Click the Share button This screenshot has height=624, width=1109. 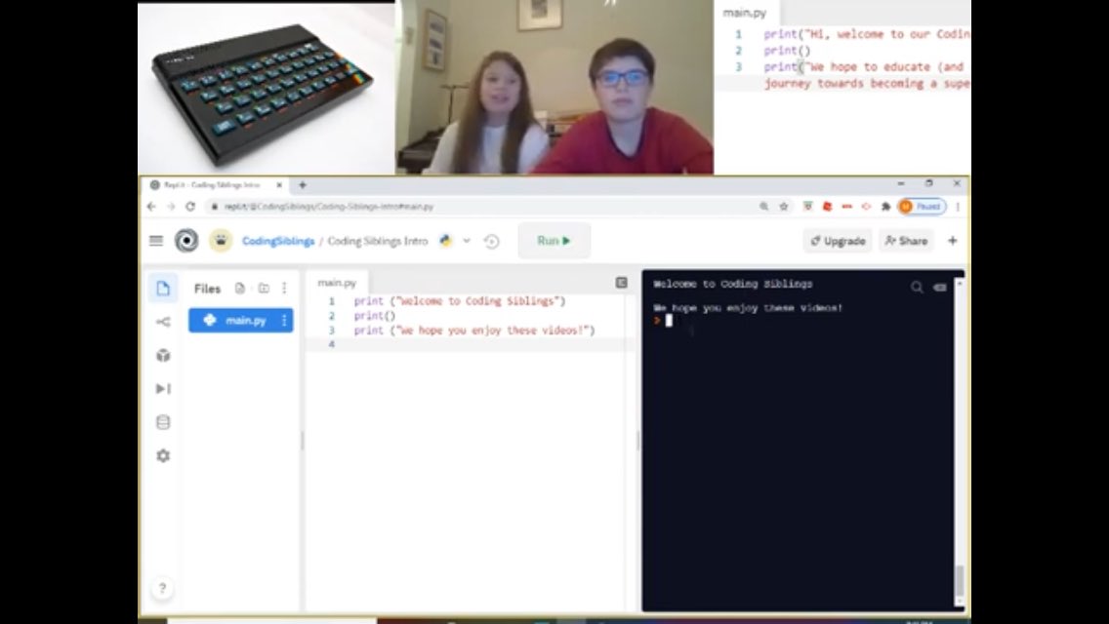[x=906, y=241]
